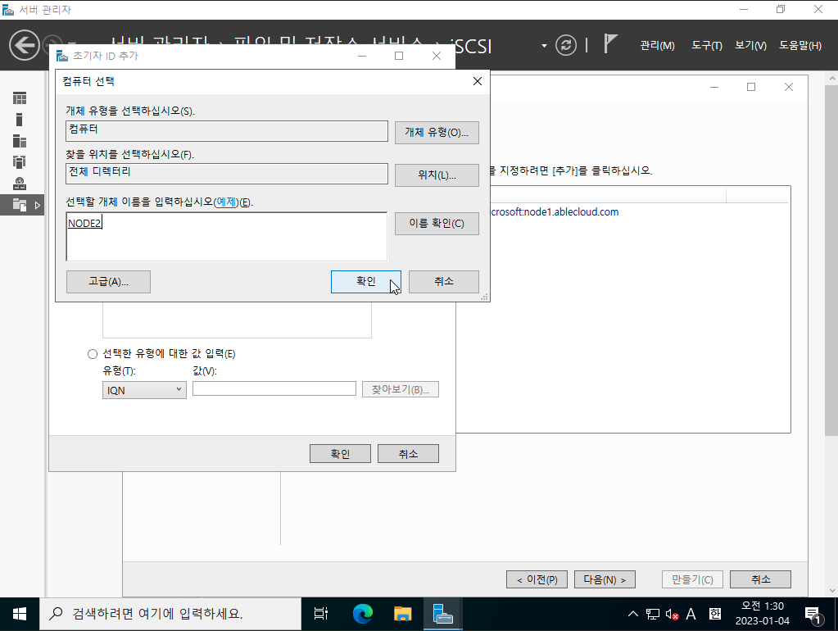Click the Previous button in the wizard
Image resolution: width=838 pixels, height=631 pixels.
click(x=537, y=579)
